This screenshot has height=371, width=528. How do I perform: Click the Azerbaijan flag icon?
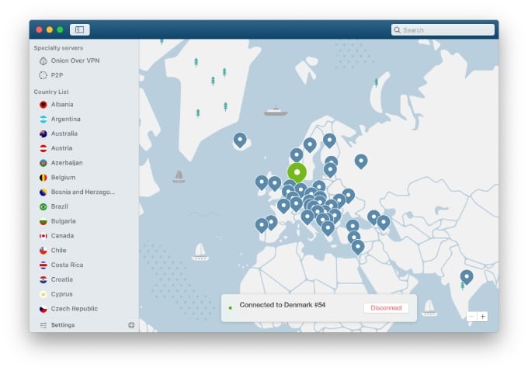click(43, 163)
